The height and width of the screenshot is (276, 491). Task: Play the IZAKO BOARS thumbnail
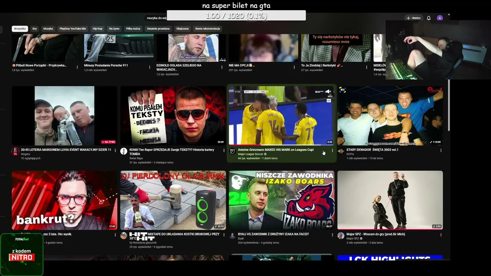point(282,200)
